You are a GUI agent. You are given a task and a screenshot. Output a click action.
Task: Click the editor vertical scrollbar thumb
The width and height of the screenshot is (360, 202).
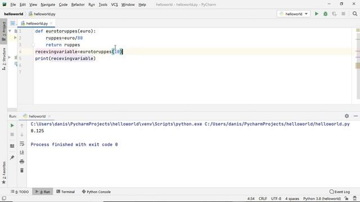coord(358,66)
